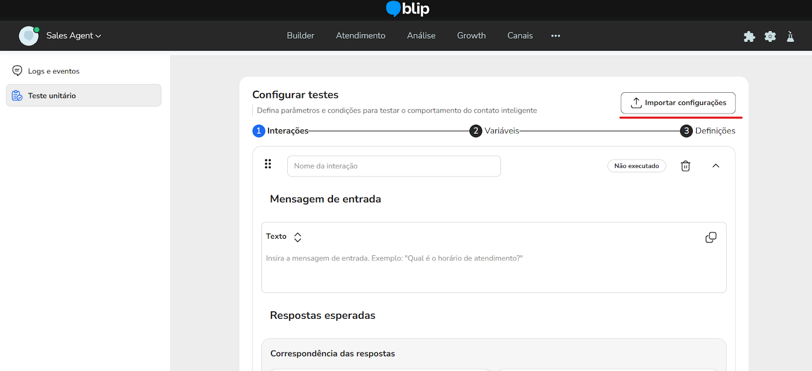Screen dimensions: 812x371
Task: Open settings via the gear icon
Action: (770, 36)
